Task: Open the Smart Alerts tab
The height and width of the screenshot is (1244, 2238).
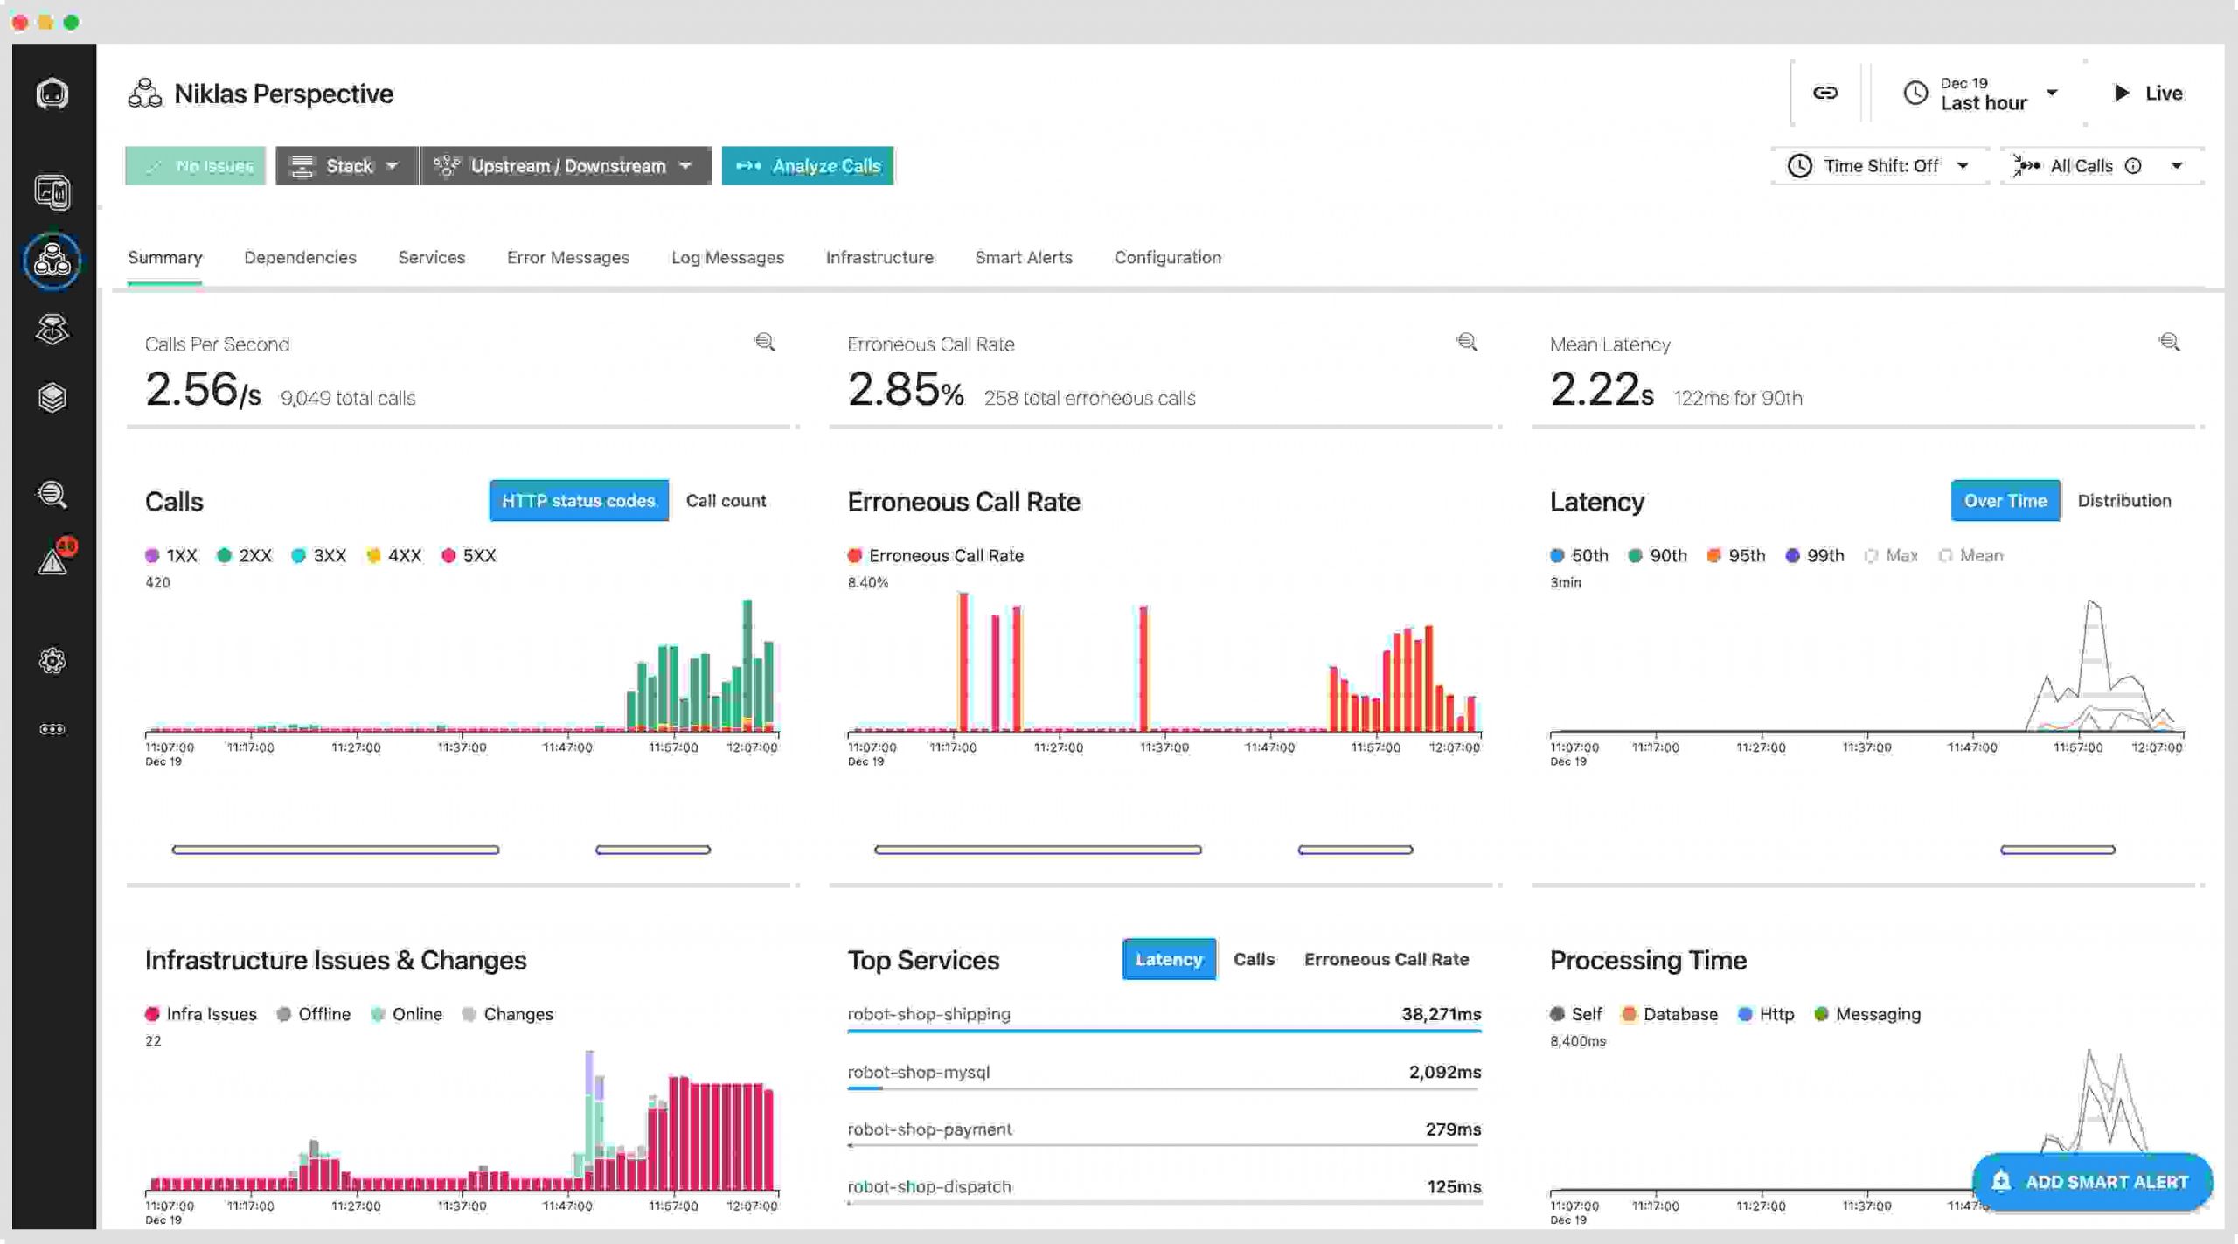Action: [x=1024, y=257]
